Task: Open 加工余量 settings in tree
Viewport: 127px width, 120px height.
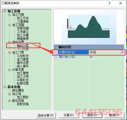Action: [23, 35]
